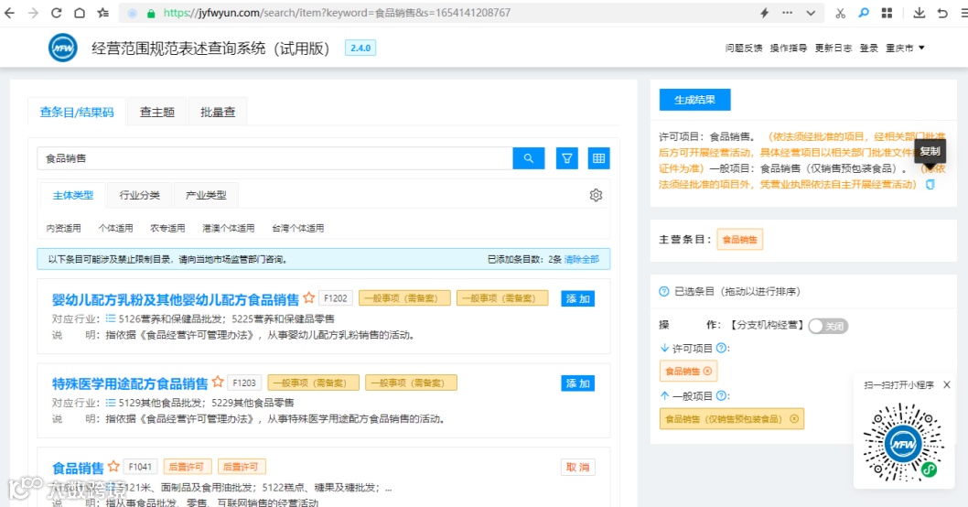Select the 产业类型 filter tab
This screenshot has height=507, width=968.
[206, 195]
